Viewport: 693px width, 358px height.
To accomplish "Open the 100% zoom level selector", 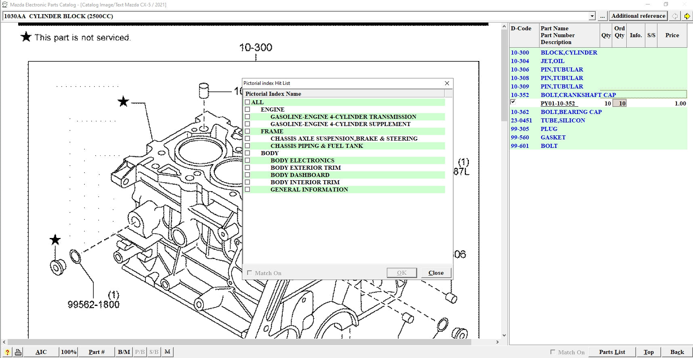I will click(x=68, y=352).
